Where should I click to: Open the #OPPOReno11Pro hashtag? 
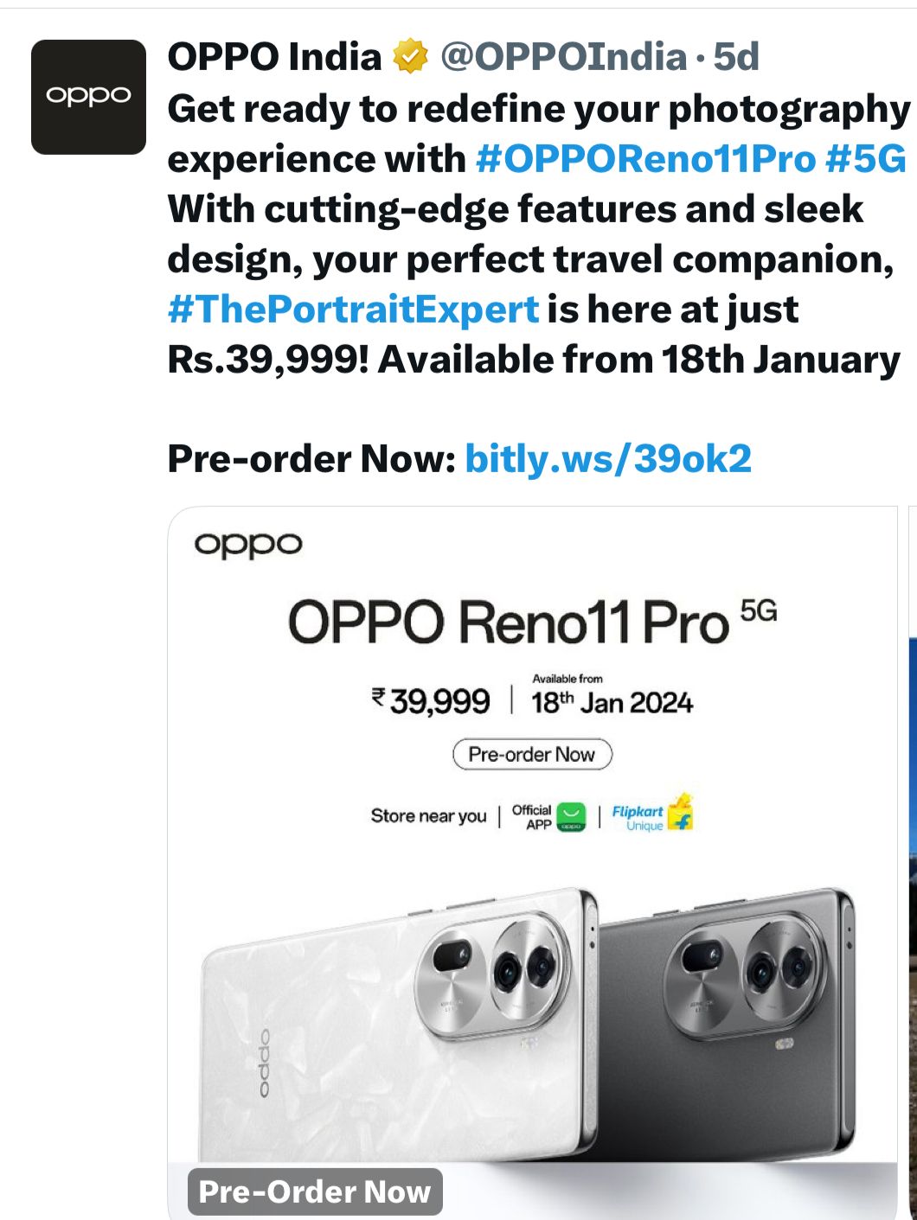pos(645,159)
